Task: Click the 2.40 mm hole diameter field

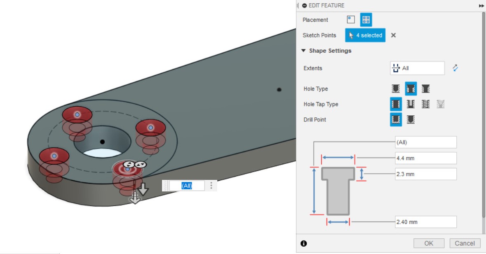Action: click(x=425, y=222)
